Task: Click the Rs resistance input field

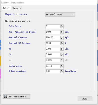Action: [53, 49]
